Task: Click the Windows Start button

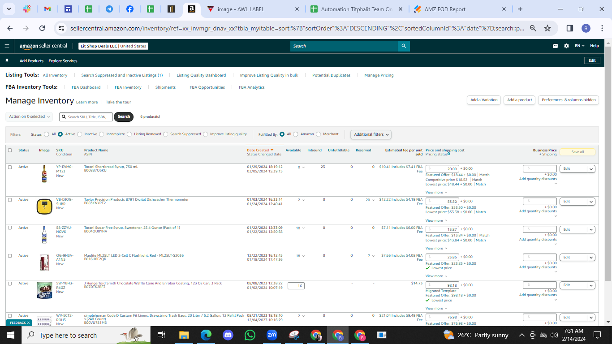Action: (x=11, y=335)
